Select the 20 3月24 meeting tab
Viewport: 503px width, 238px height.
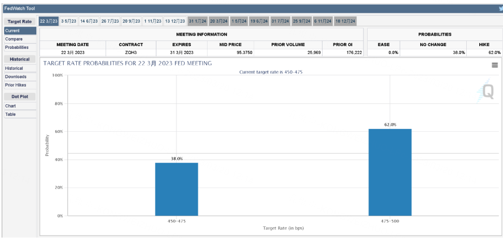pyautogui.click(x=218, y=21)
